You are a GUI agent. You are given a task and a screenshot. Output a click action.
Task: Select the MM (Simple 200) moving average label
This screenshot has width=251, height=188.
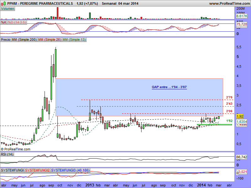tap(24, 39)
